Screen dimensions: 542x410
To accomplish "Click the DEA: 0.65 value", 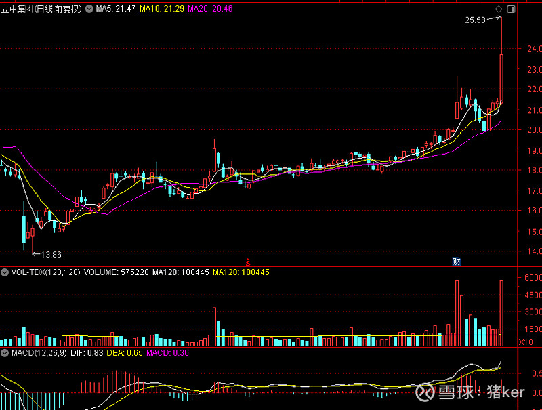I will point(125,353).
